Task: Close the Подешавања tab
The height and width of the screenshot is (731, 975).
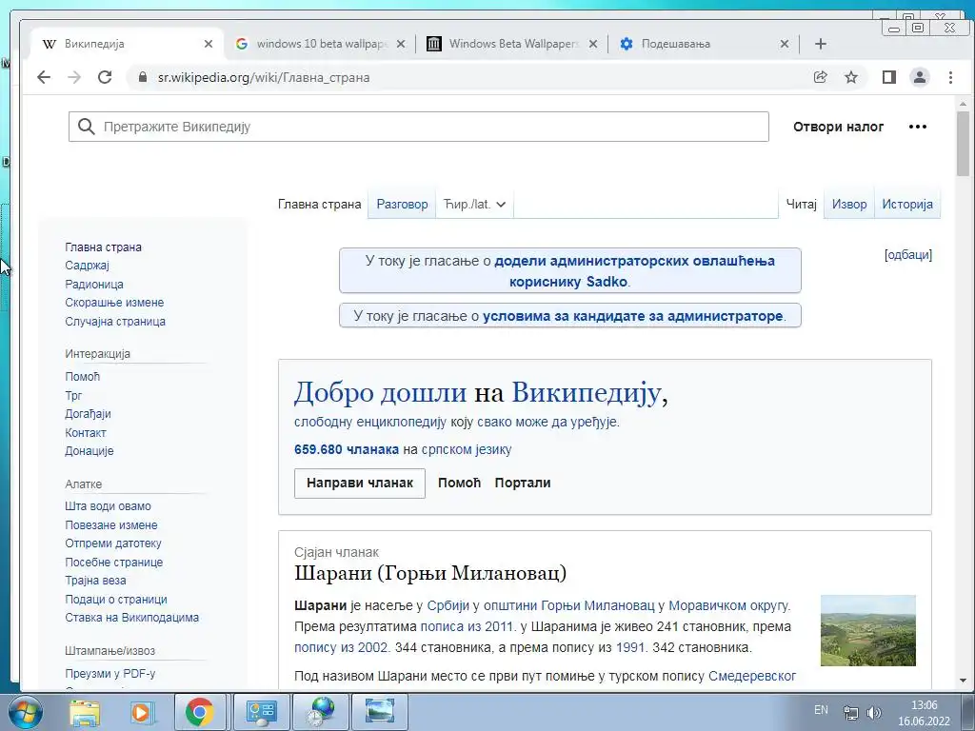Action: coord(785,44)
